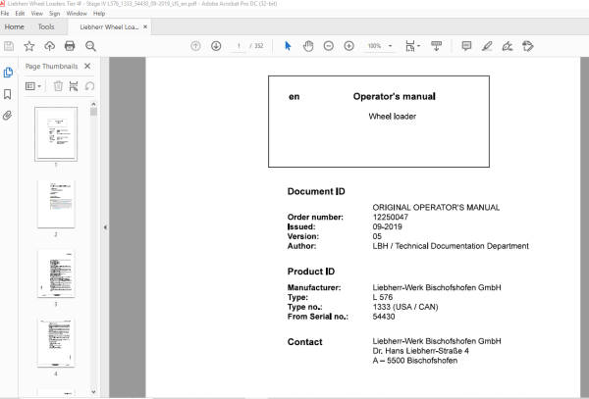Click the issued date 09-2019
Screen dimensions: 589x399
point(388,226)
